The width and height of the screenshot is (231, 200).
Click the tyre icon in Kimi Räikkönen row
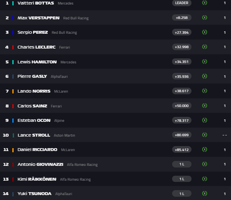click(205, 179)
